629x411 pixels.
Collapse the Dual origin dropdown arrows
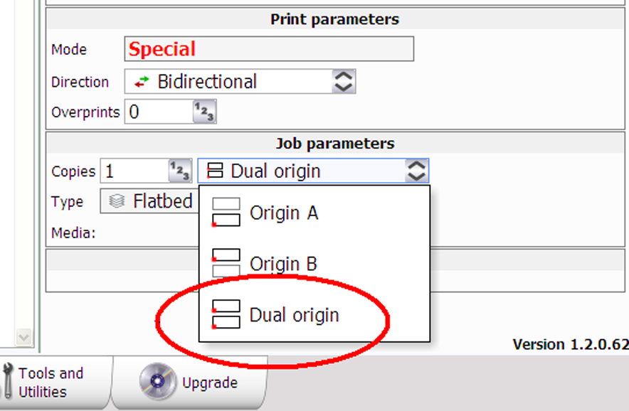pos(416,171)
